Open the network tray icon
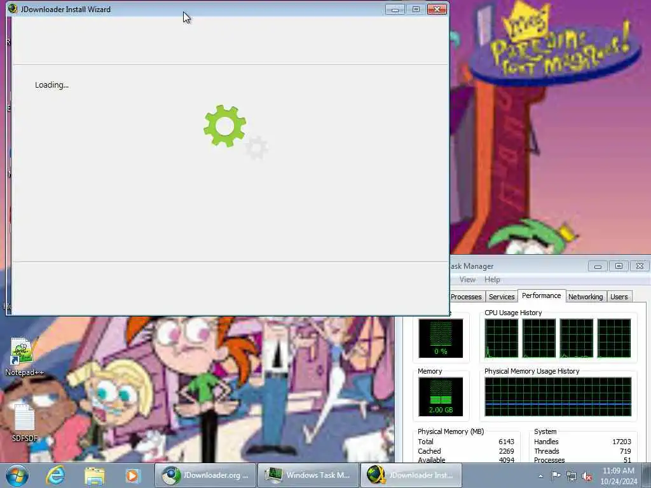Viewport: 651px width, 488px height. 572,477
